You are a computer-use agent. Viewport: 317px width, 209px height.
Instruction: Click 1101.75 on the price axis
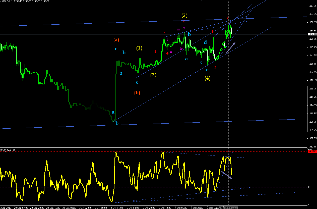coord(313,130)
